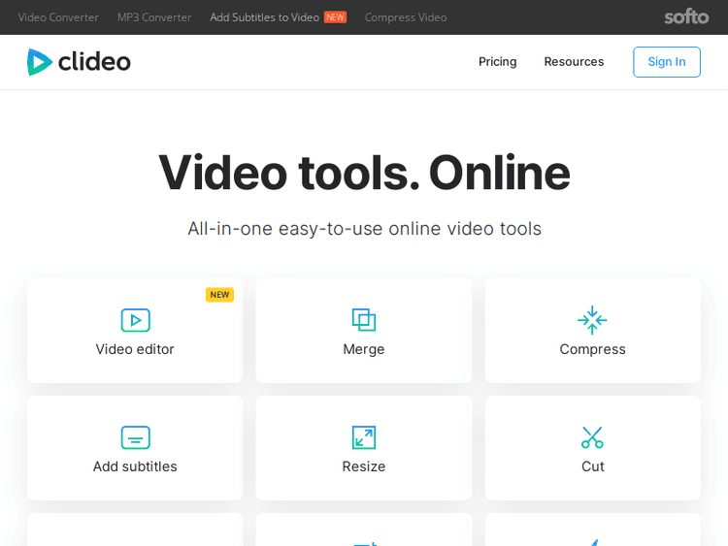Open the Video Converter top link
The height and width of the screenshot is (546, 728).
58,17
